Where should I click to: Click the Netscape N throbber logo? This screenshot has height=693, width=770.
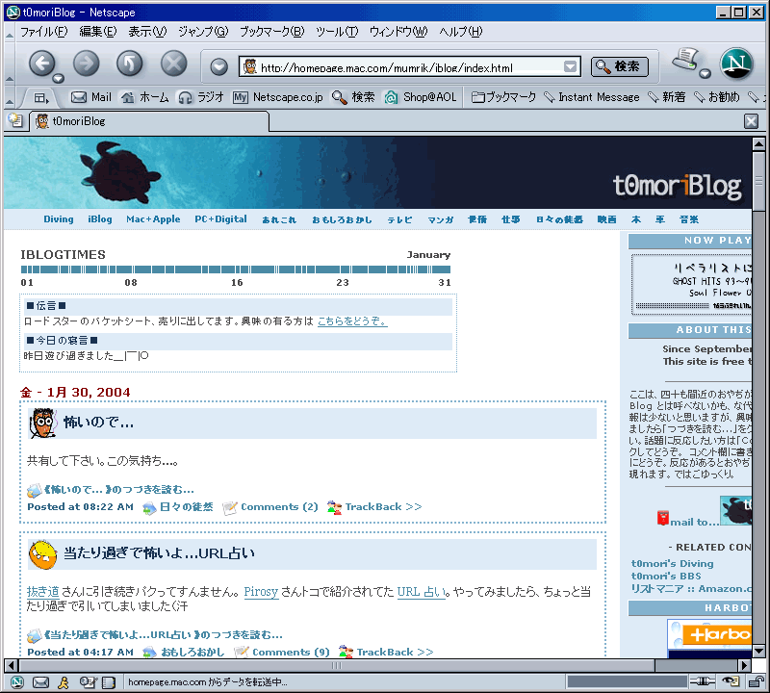(x=736, y=64)
